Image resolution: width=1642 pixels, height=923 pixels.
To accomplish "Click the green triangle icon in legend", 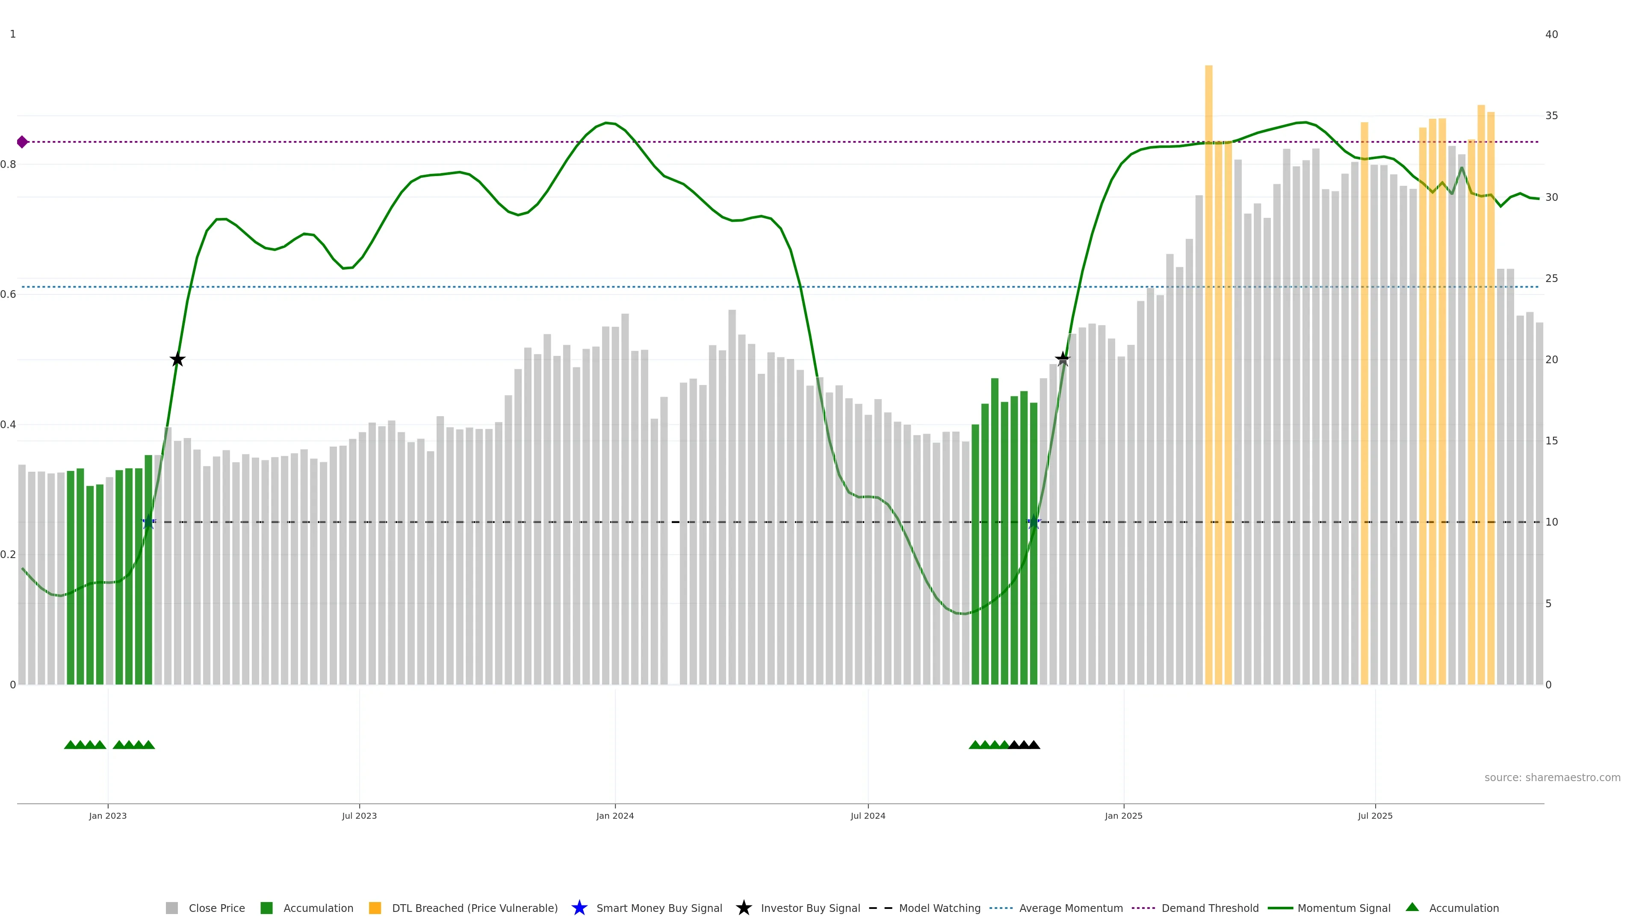I will [x=1412, y=908].
